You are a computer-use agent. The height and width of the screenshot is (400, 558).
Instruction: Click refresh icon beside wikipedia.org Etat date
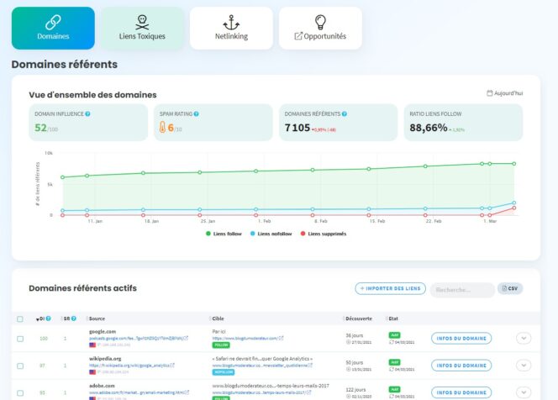(392, 369)
